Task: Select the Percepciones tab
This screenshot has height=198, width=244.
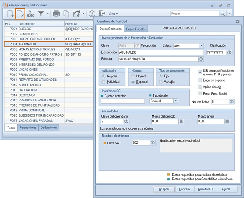Action: (x=28, y=128)
